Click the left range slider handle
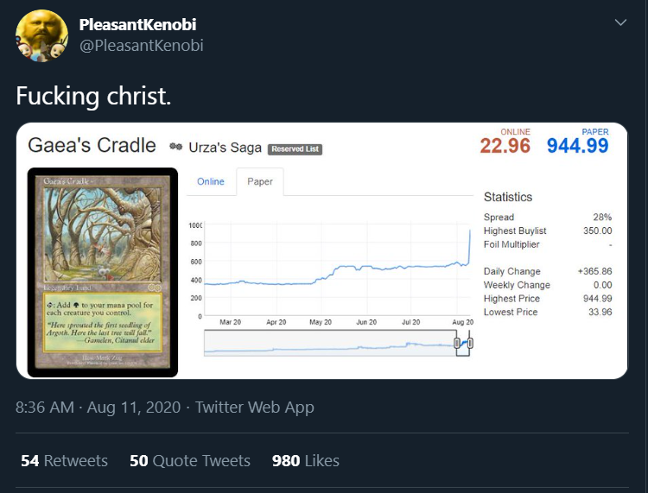648x493 pixels. (x=457, y=344)
